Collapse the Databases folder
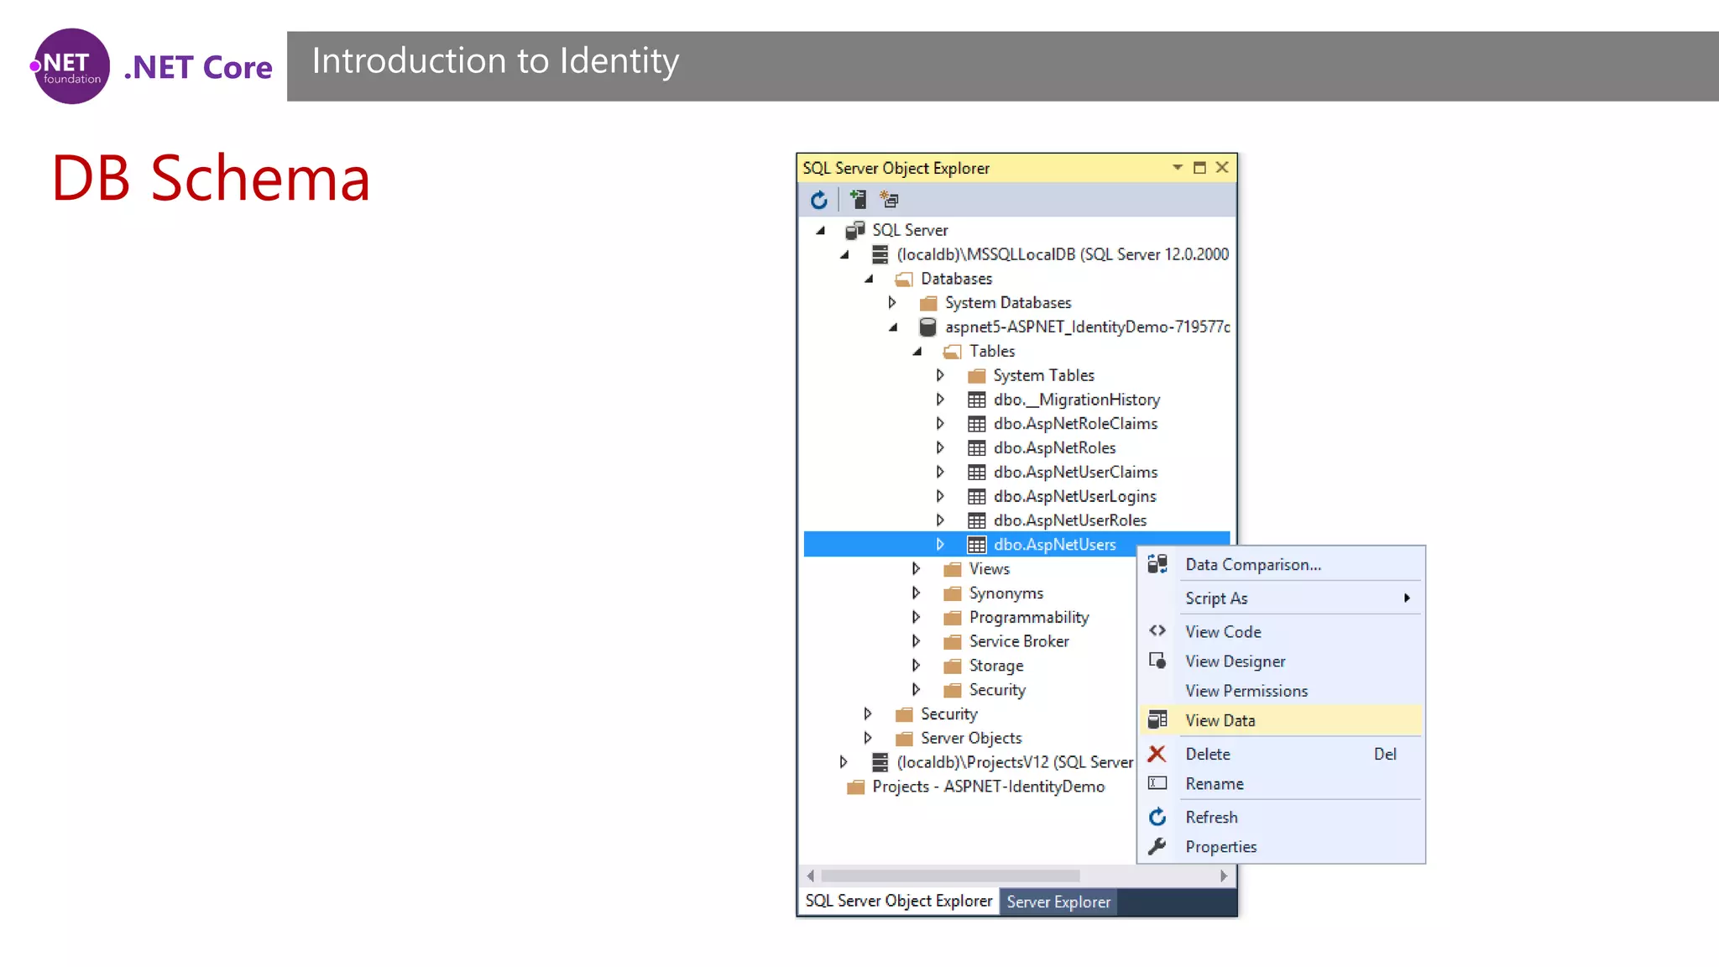Screen dimensions: 1719x967 (870, 279)
